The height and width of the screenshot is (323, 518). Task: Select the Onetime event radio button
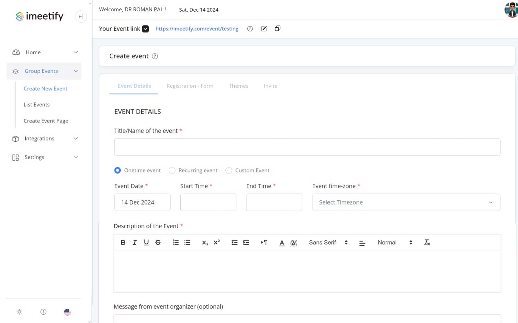tap(118, 170)
